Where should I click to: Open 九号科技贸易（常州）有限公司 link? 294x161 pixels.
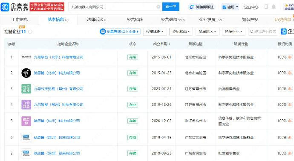click(58, 89)
